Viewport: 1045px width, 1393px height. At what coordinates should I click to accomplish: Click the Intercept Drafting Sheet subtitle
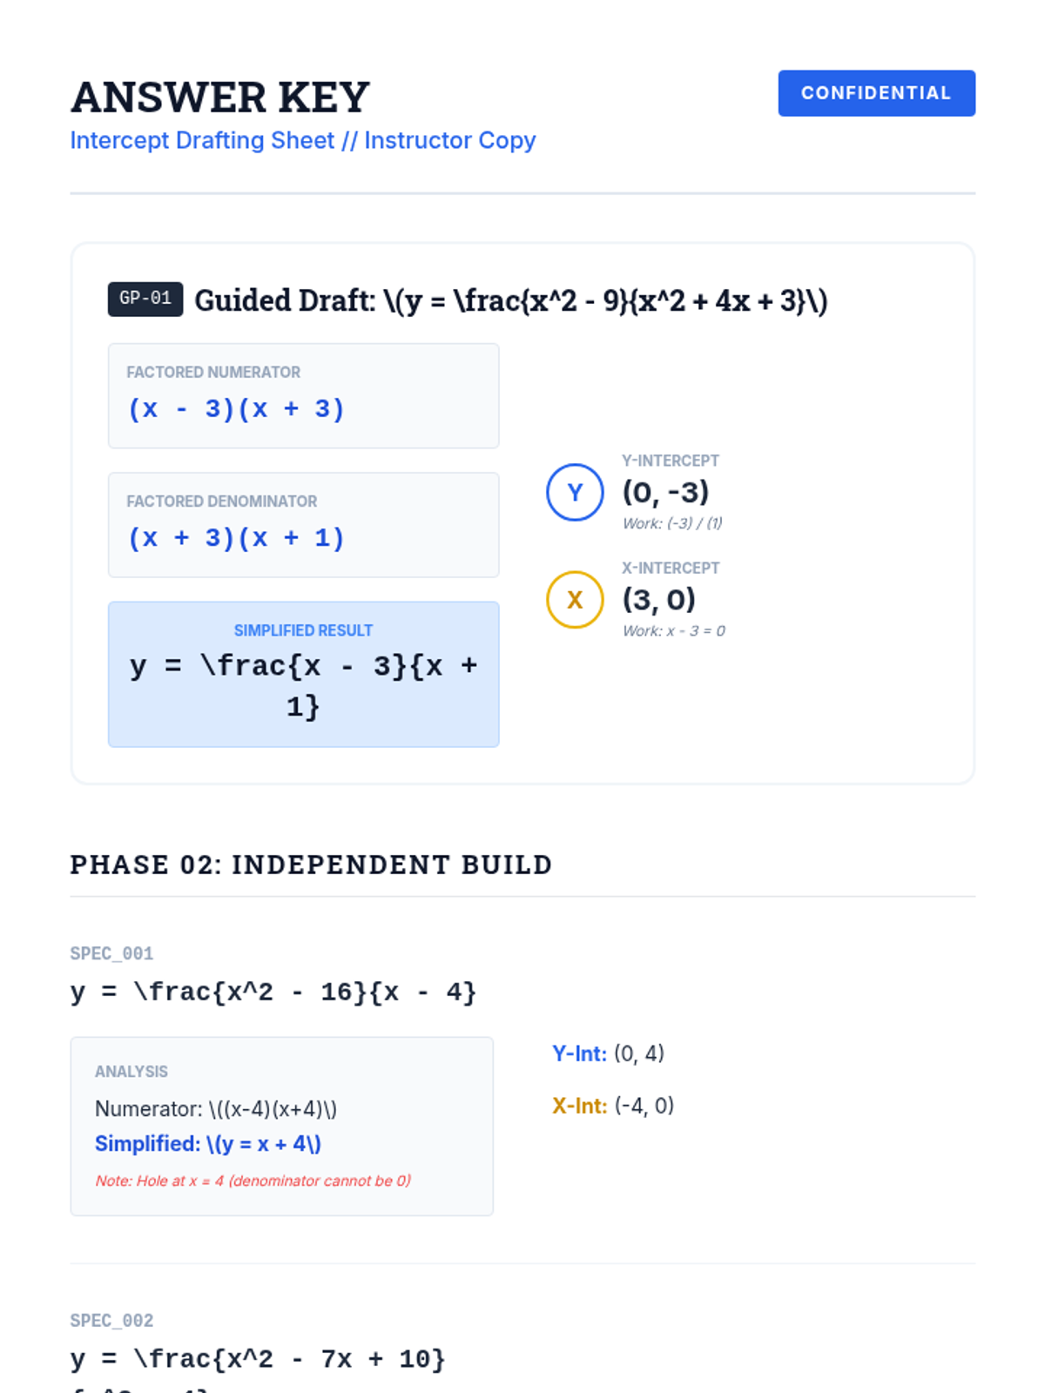(x=302, y=140)
